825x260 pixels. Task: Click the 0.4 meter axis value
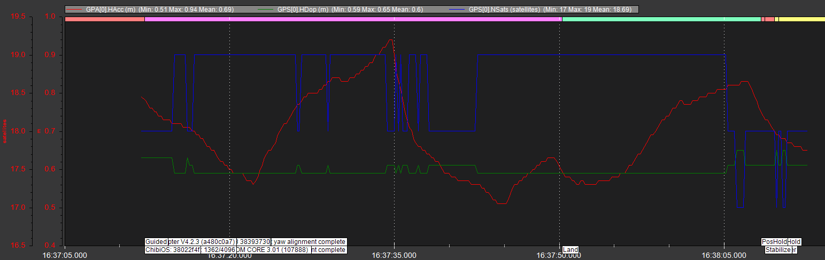point(50,246)
